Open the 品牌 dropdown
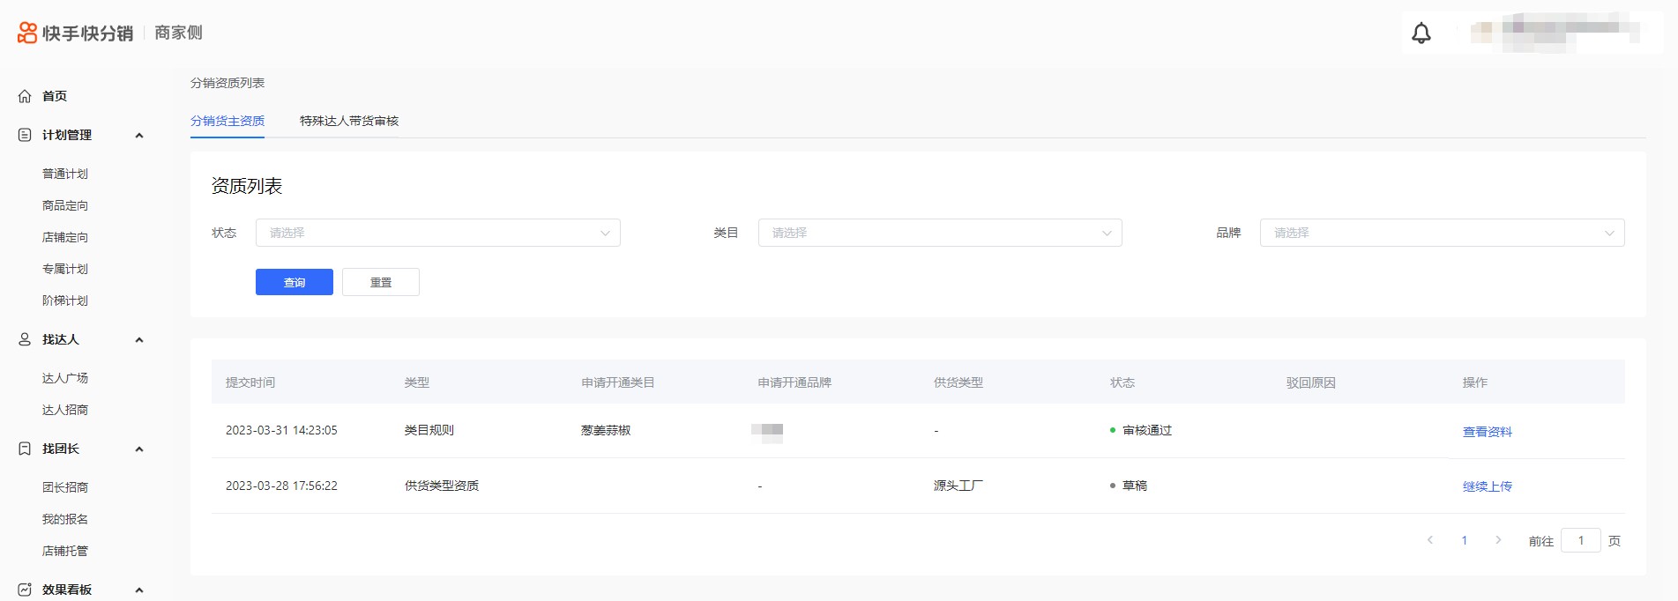 [x=1443, y=233]
